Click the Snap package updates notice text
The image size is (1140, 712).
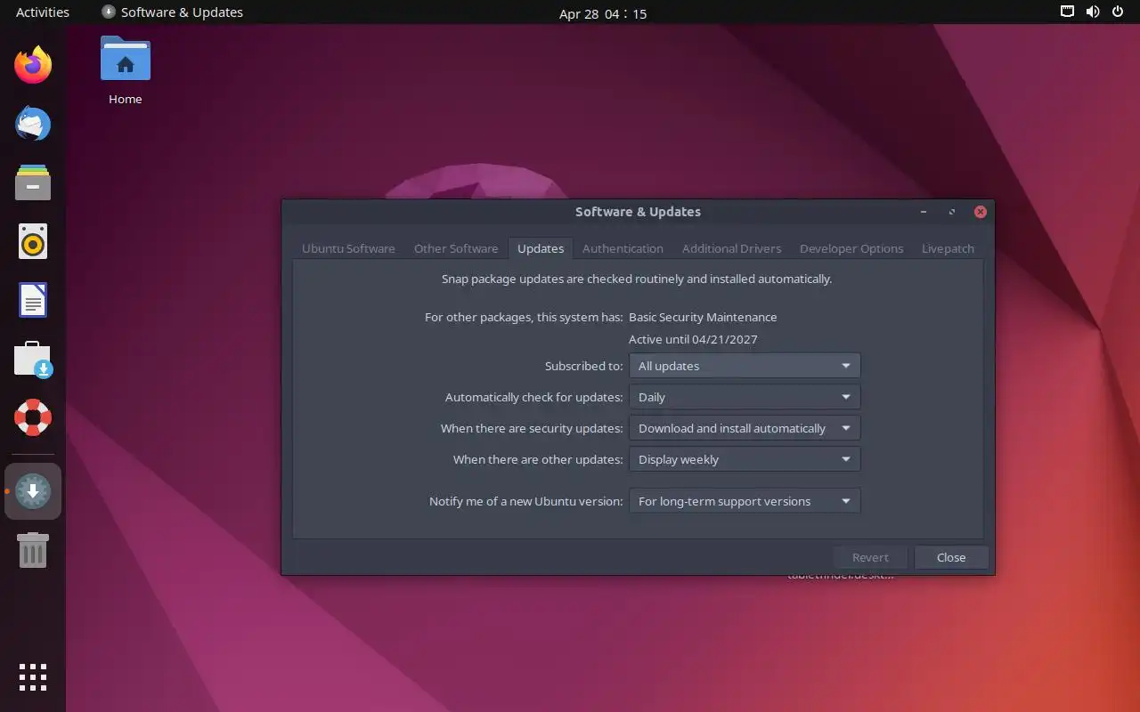click(x=637, y=279)
